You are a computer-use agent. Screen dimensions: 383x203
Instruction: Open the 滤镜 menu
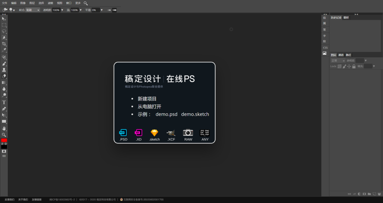click(x=50, y=3)
